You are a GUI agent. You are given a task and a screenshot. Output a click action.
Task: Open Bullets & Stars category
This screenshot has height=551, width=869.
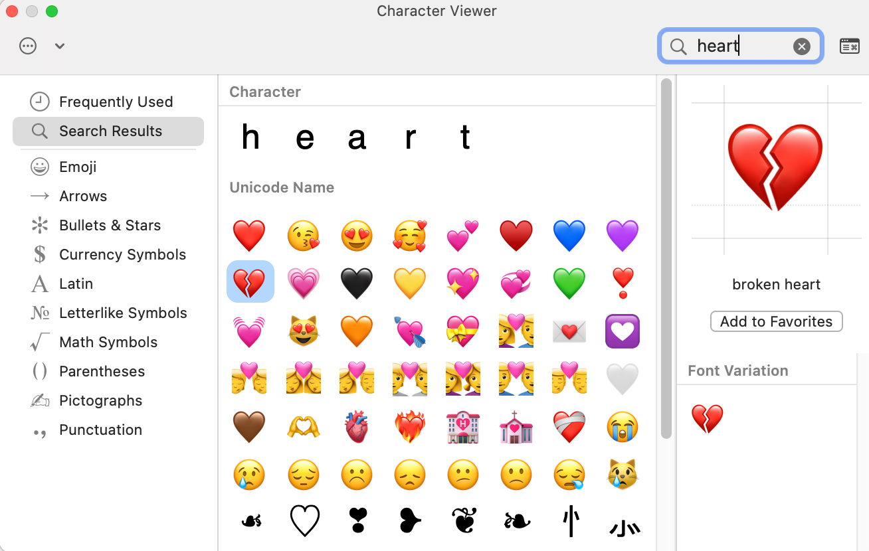click(108, 225)
